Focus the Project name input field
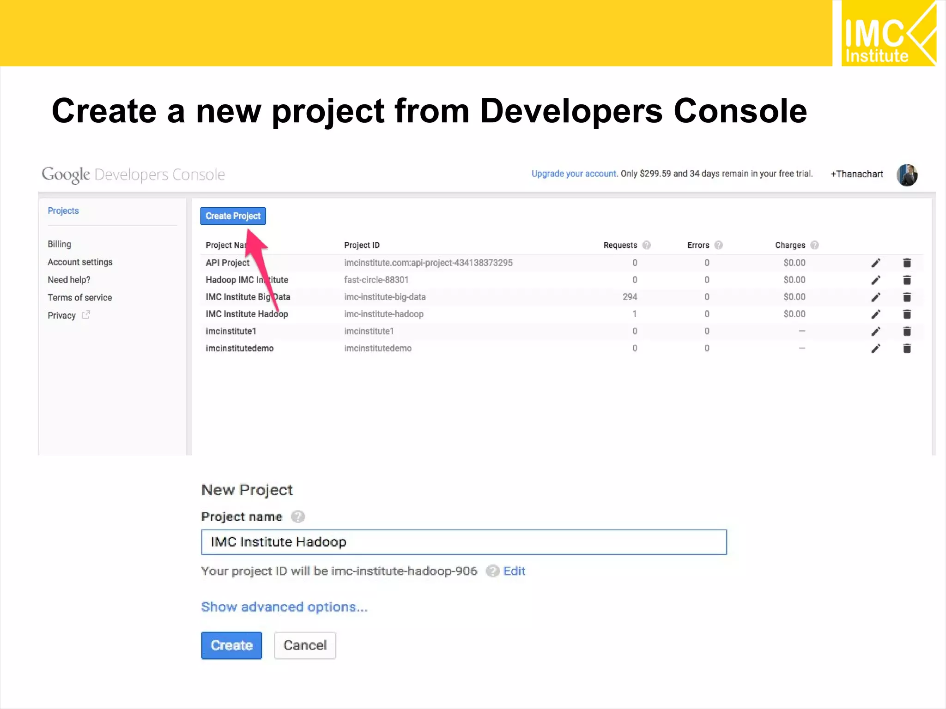This screenshot has width=946, height=709. click(x=464, y=542)
